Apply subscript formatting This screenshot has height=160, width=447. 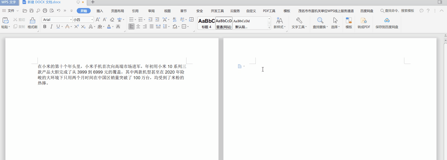83,26
